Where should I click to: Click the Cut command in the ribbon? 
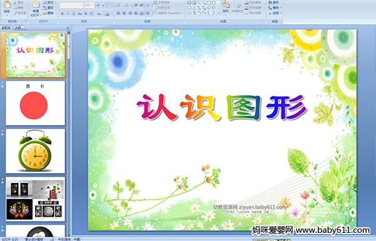pos(19,2)
